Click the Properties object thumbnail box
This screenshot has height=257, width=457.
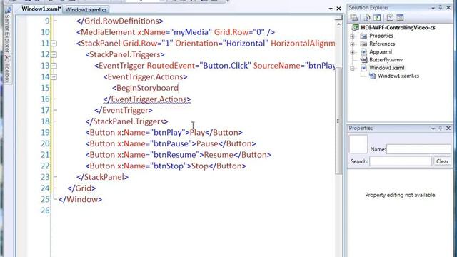(358, 144)
